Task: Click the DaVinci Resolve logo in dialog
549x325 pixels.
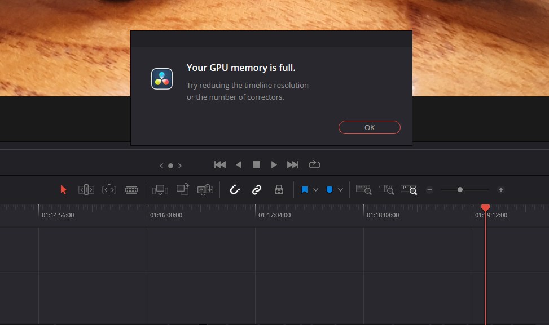Action: 162,79
